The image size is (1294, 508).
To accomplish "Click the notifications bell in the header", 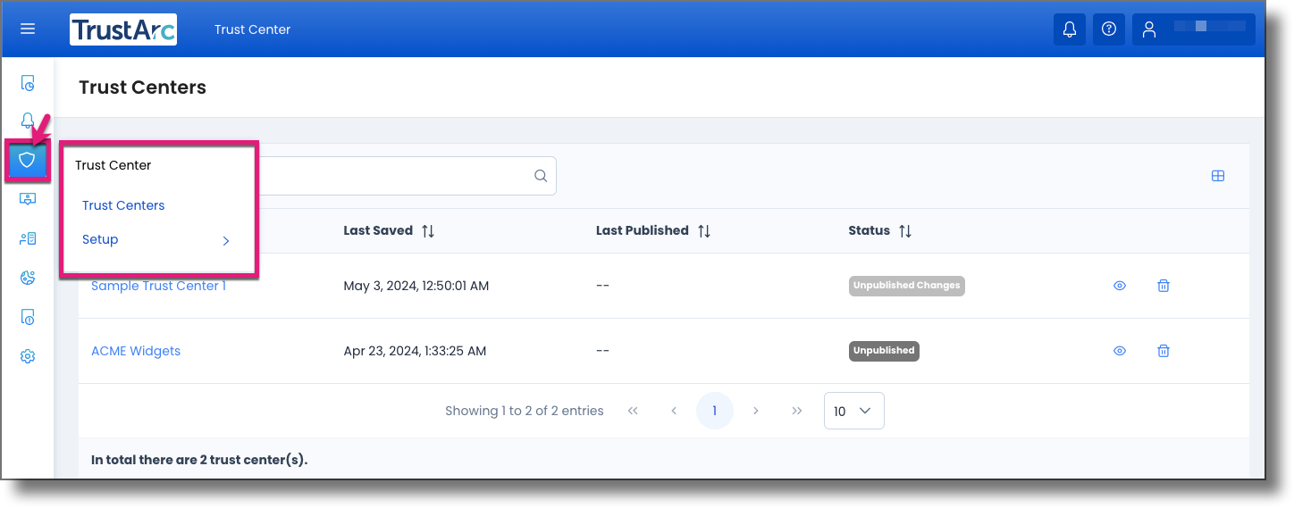I will pos(1069,29).
